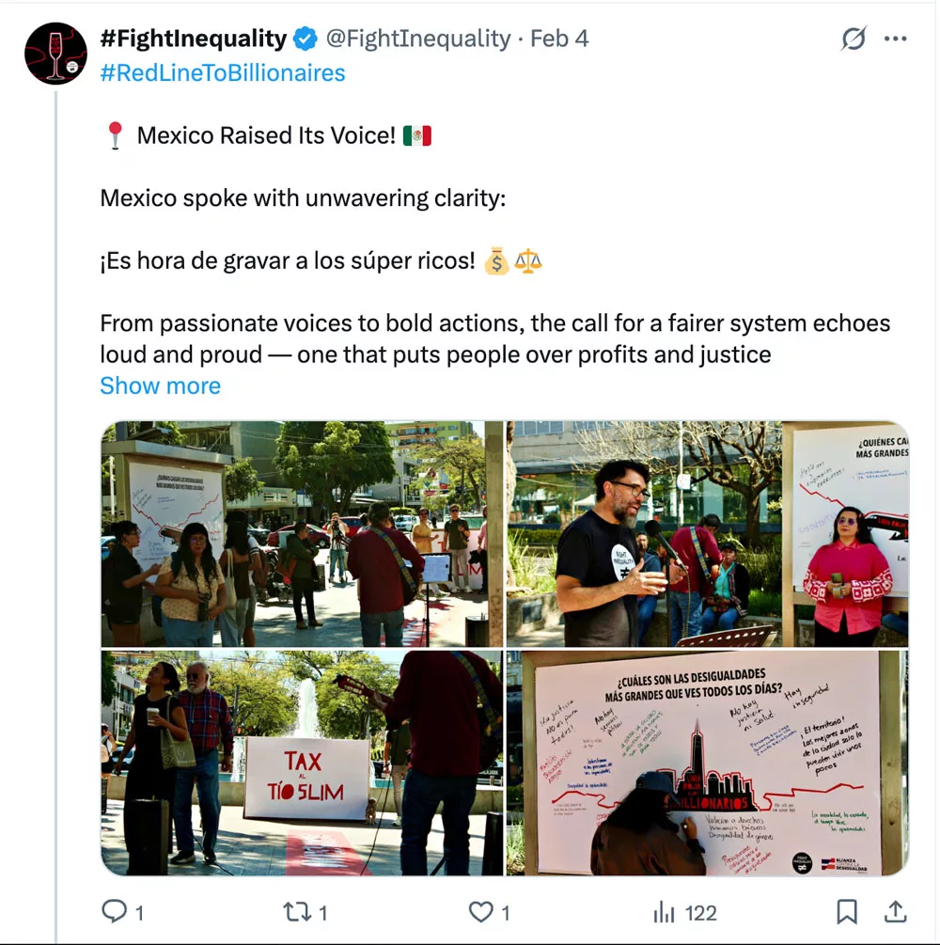Viewport: 940px width, 945px height.
Task: Click the reply speech-bubble icon
Action: (x=115, y=911)
